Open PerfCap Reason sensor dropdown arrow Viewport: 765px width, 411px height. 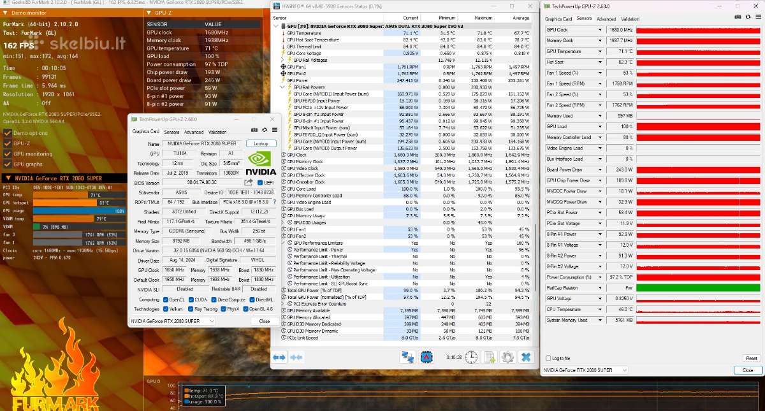[600, 287]
